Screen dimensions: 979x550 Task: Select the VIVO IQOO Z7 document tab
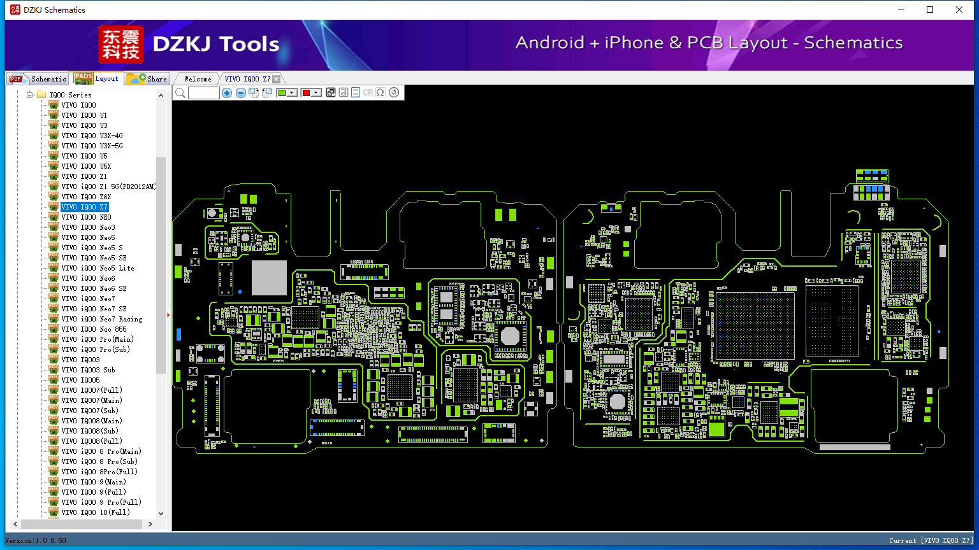[247, 79]
